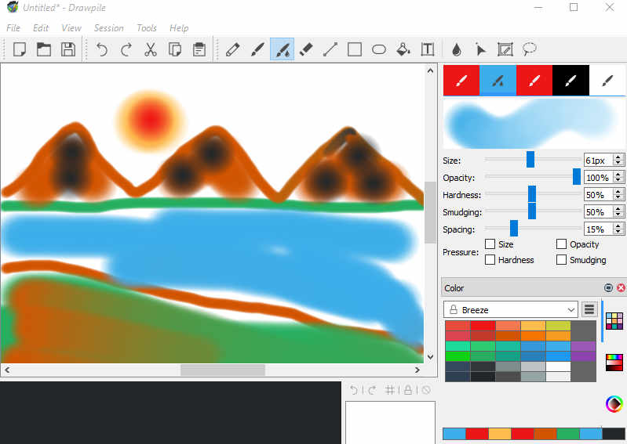Click the canvas scroll right arrow
Screen dimensions: 627x444
[x=417, y=370]
